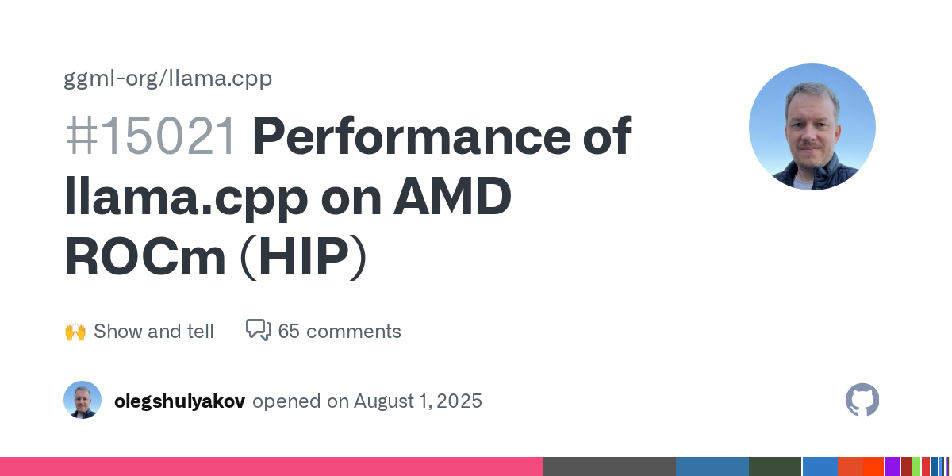Screen dimensions: 952x476
Task: Click the dark gray language bar segment
Action: (609, 466)
